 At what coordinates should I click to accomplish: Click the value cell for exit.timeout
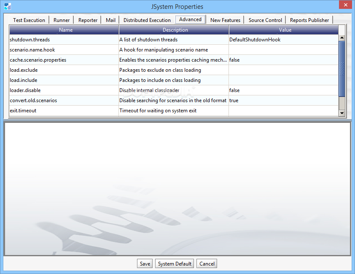coord(284,111)
